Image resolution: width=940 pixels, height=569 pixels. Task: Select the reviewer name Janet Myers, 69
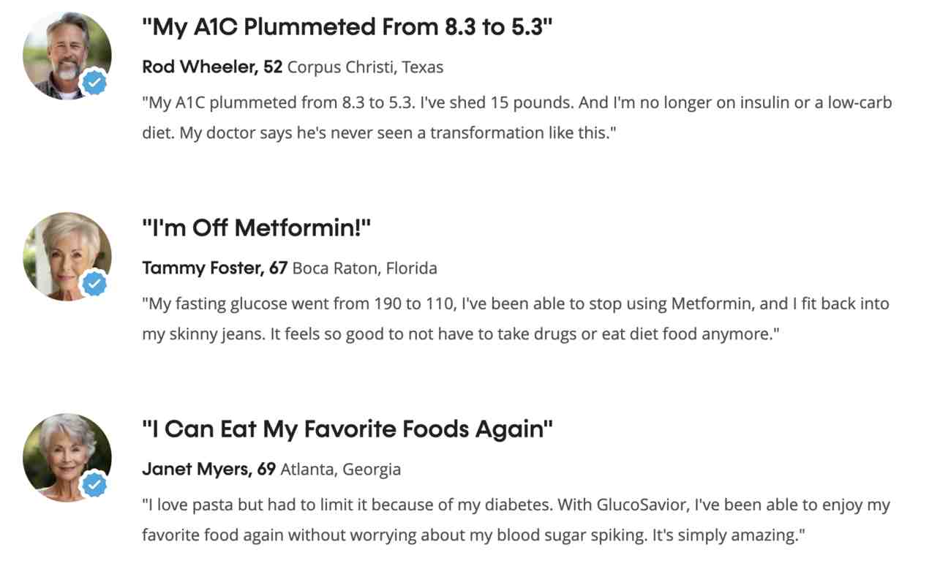208,469
